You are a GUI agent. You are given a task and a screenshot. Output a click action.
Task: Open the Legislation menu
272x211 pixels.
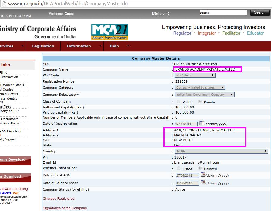(x=43, y=46)
